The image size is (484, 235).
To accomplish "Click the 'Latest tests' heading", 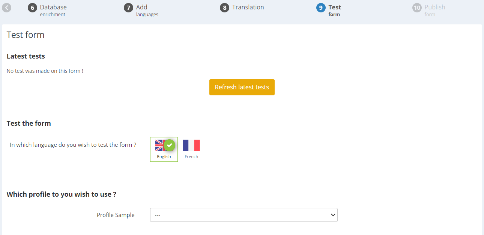I will pyautogui.click(x=26, y=56).
